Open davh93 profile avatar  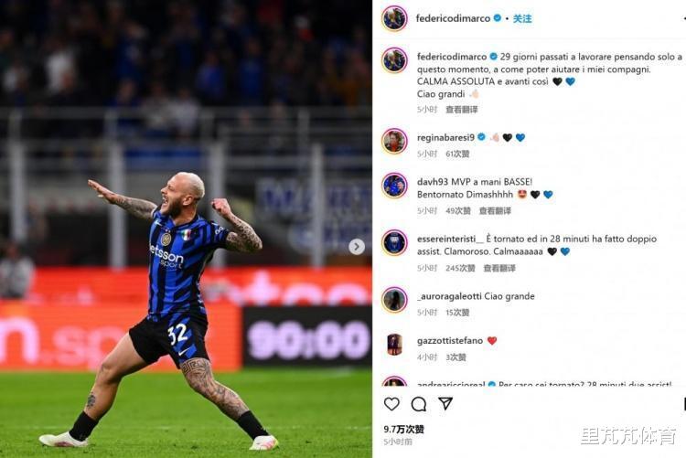tap(394, 186)
